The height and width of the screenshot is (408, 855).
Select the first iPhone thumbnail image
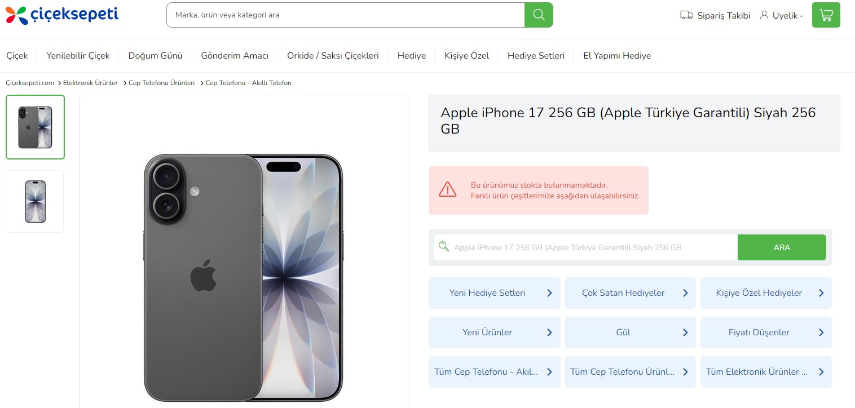click(35, 127)
